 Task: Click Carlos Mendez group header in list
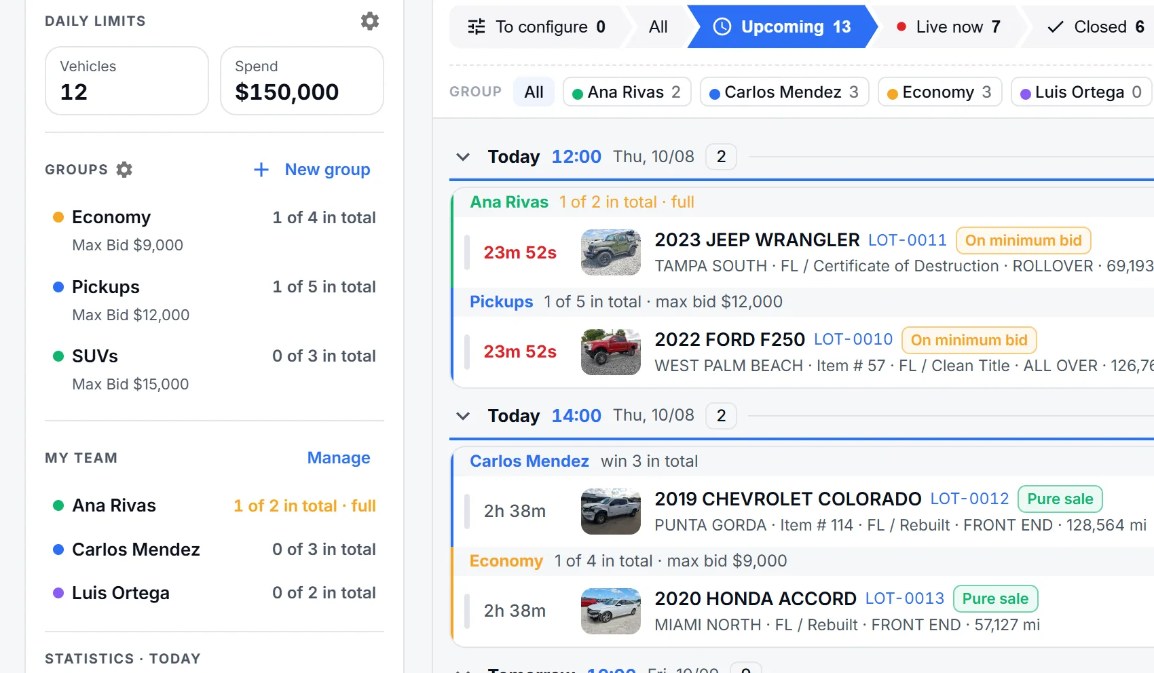[529, 461]
